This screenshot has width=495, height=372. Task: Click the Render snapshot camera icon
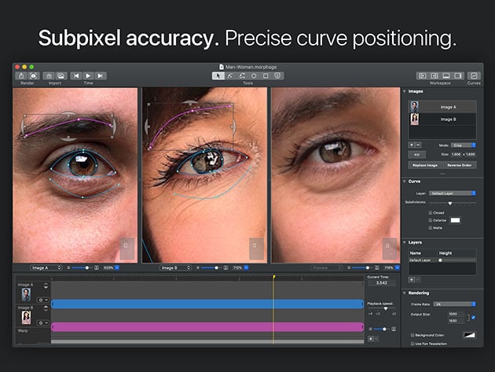(34, 76)
